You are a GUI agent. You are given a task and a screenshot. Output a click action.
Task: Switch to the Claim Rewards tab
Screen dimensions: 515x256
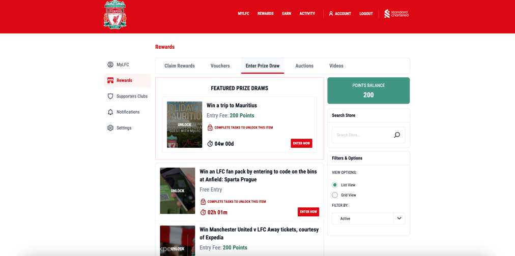pyautogui.click(x=180, y=66)
